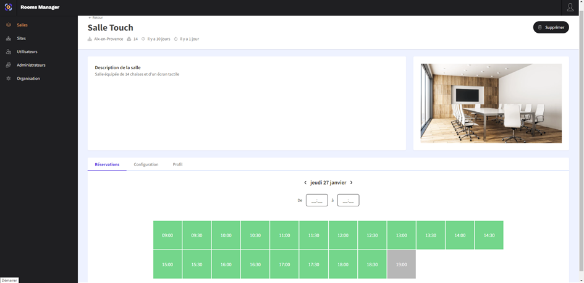
Task: Click the Salles sidebar icon
Action: coord(9,25)
